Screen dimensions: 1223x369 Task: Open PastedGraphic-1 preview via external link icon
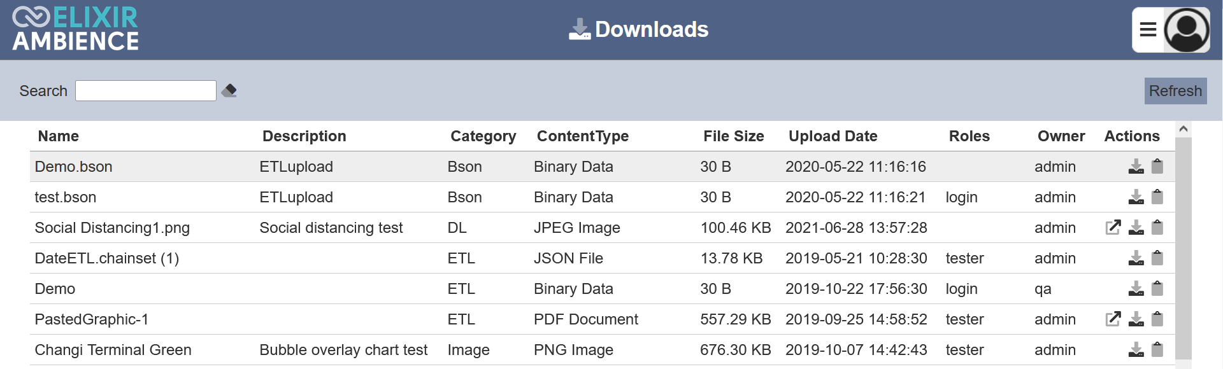1113,319
